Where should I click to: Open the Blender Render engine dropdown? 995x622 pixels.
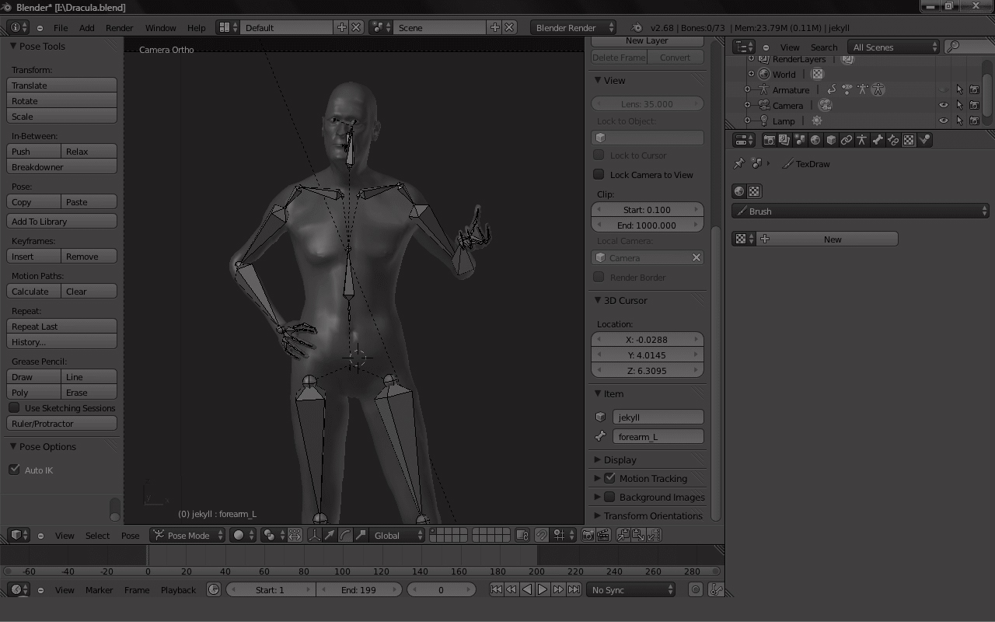[x=572, y=28]
